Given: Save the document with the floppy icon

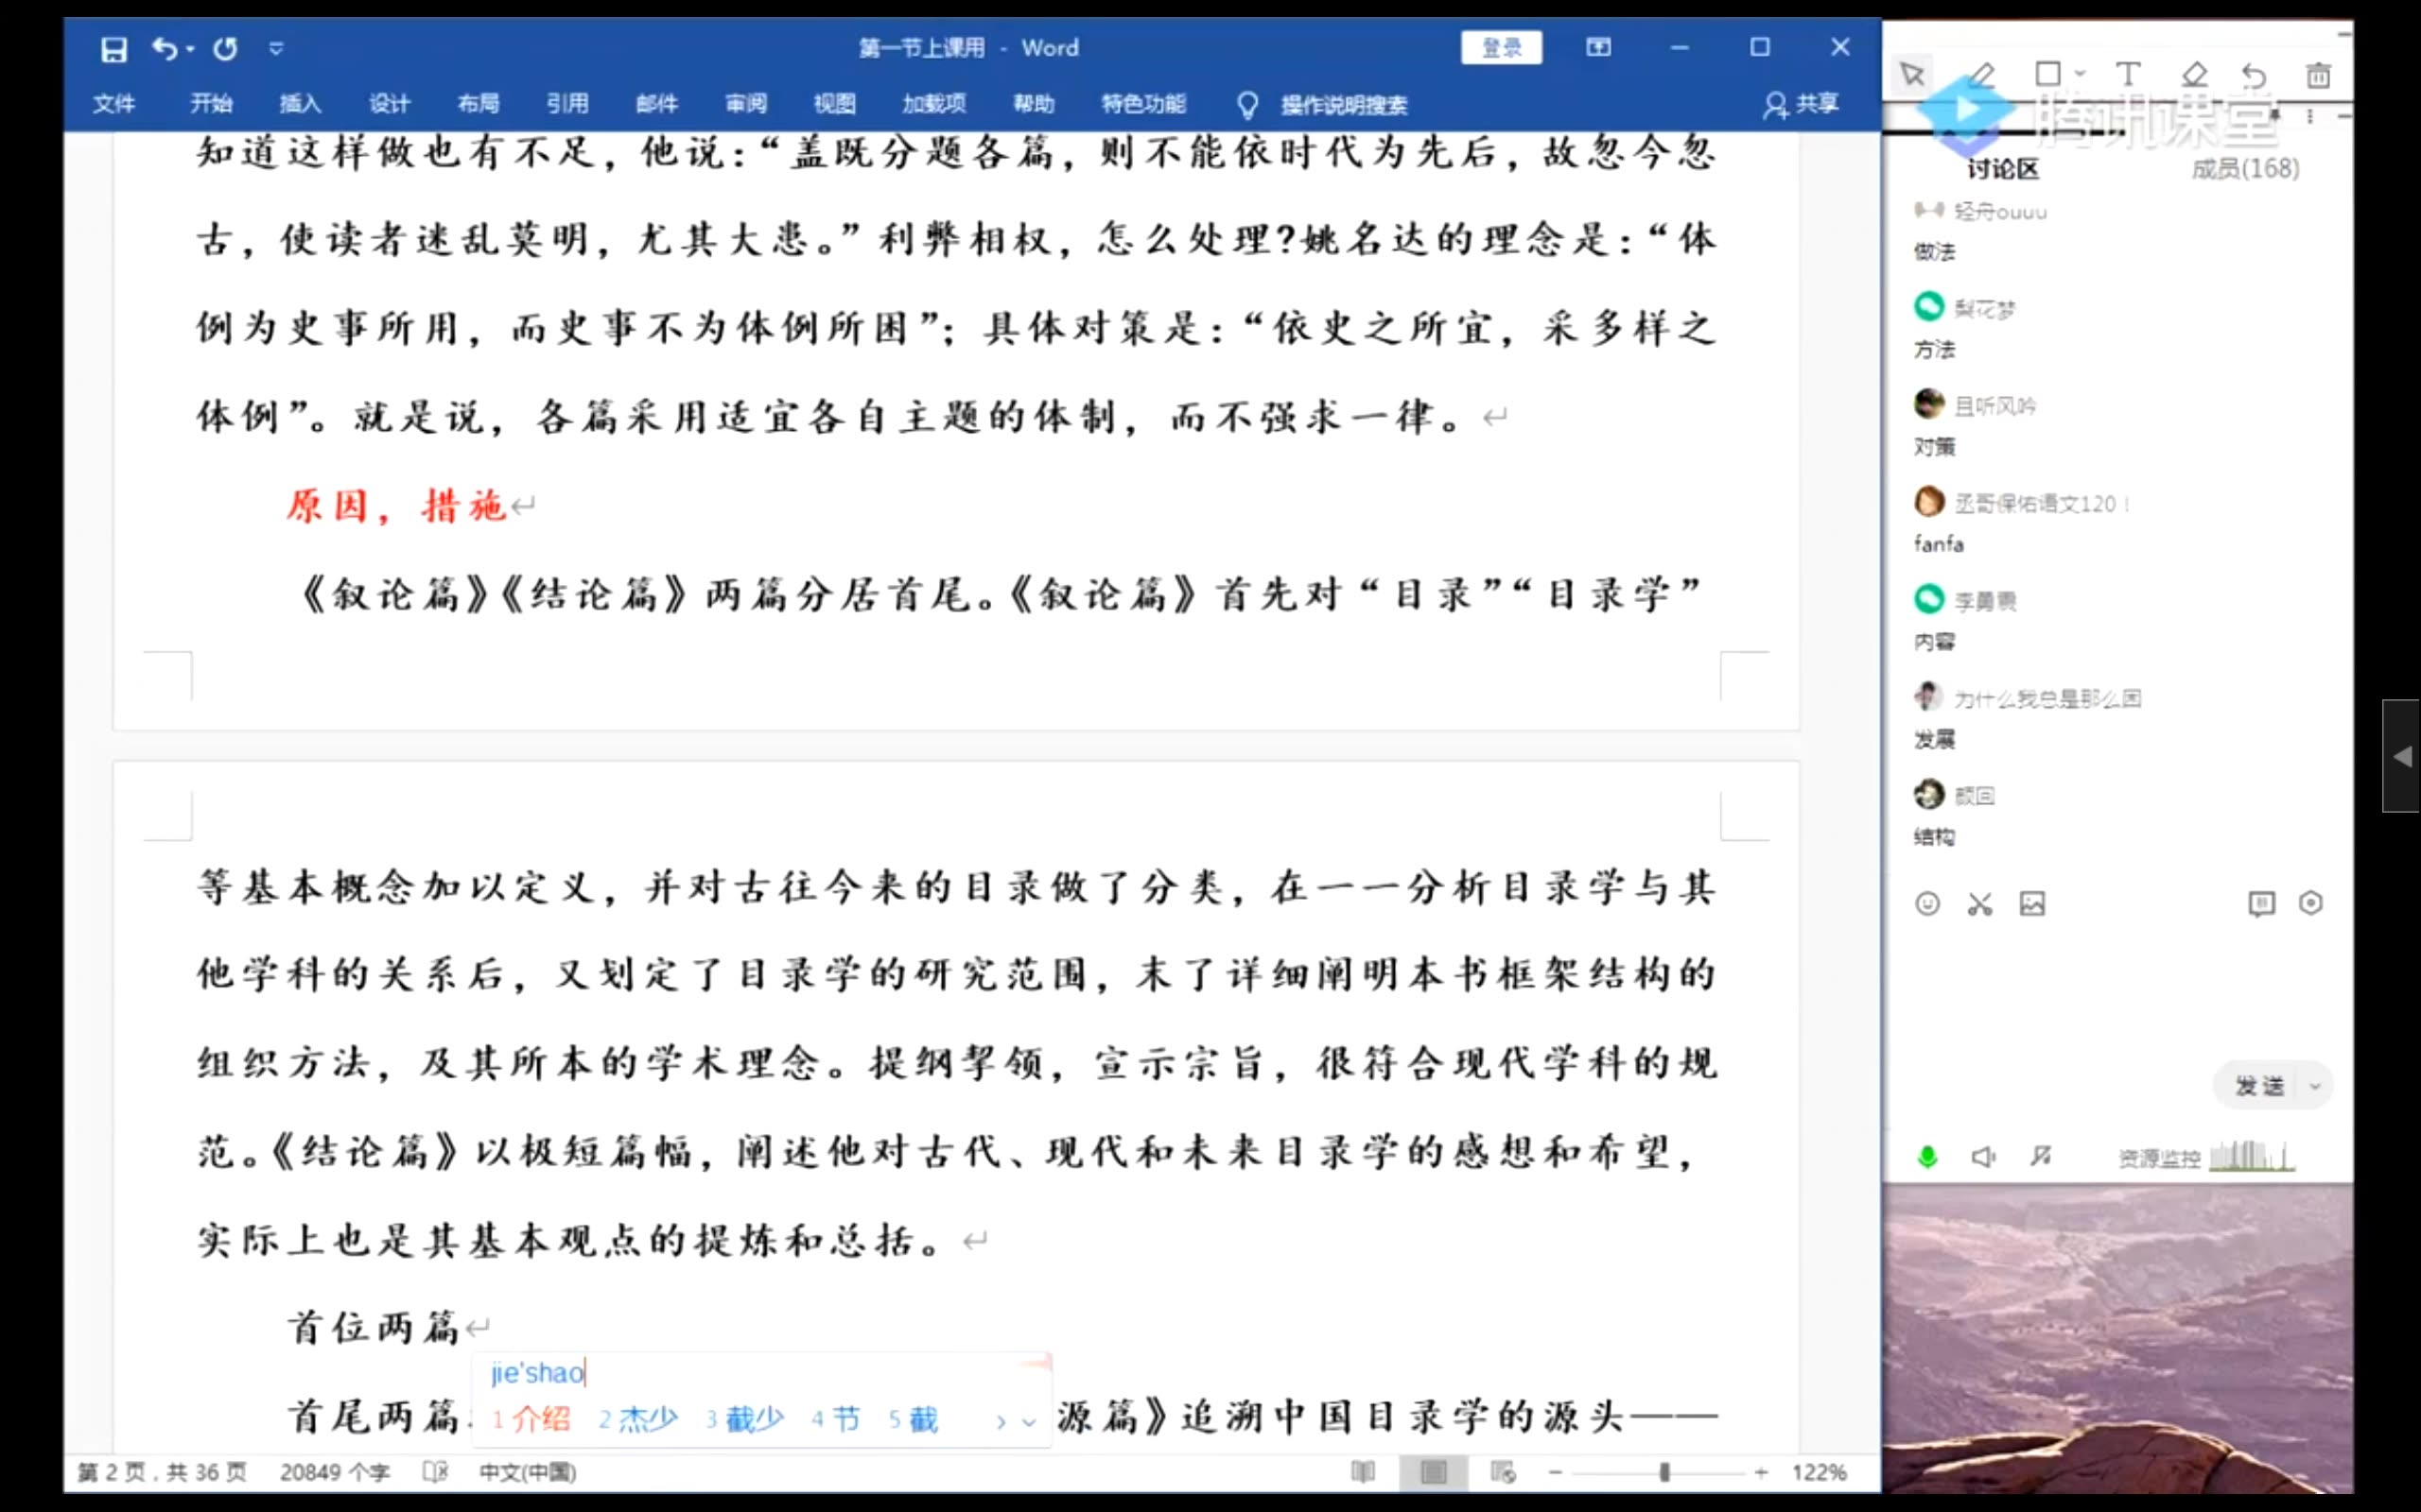Looking at the screenshot, I should [114, 48].
